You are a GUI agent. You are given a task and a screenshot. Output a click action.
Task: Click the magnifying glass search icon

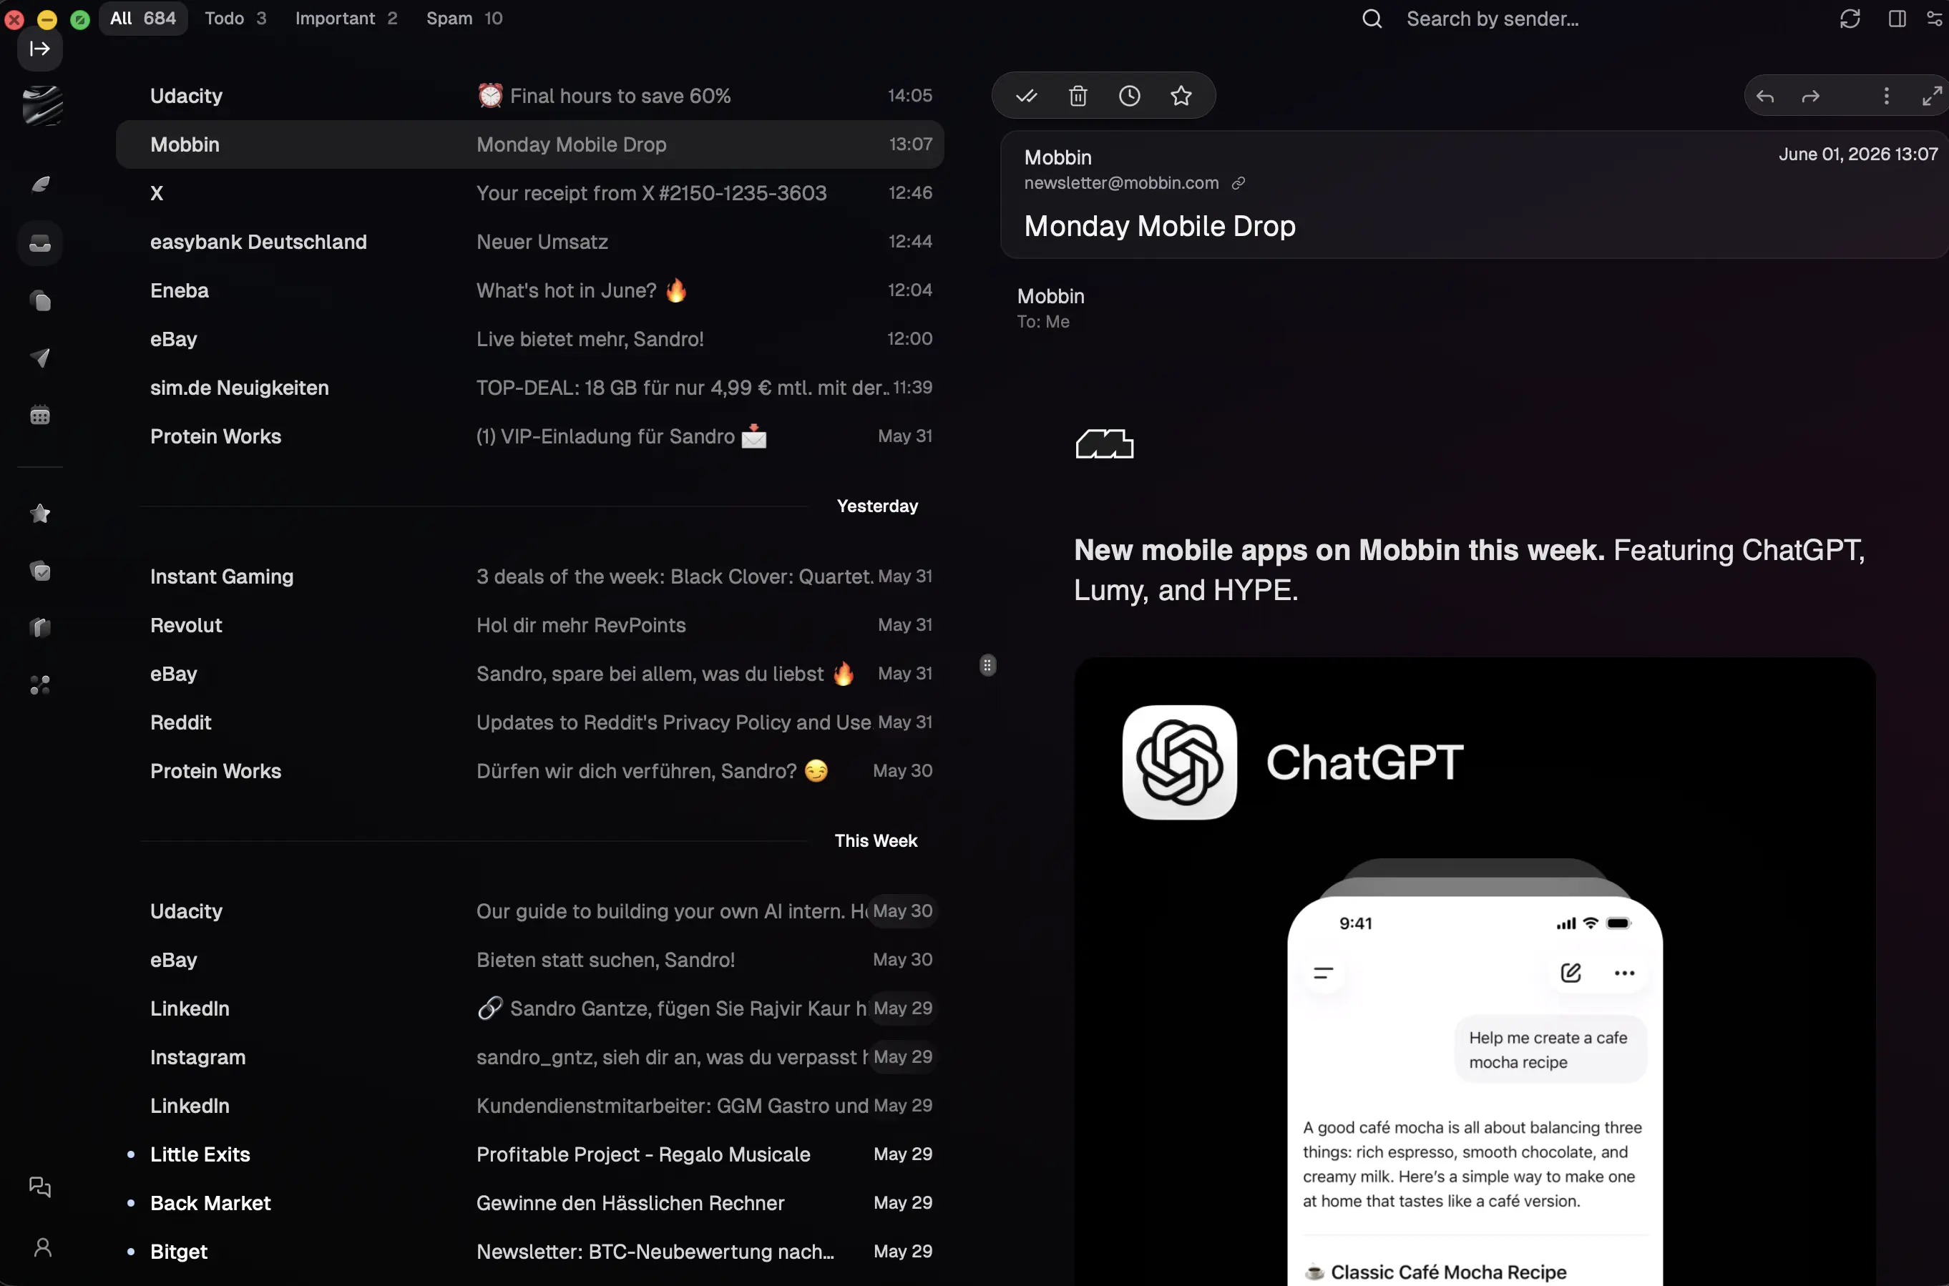(x=1372, y=19)
